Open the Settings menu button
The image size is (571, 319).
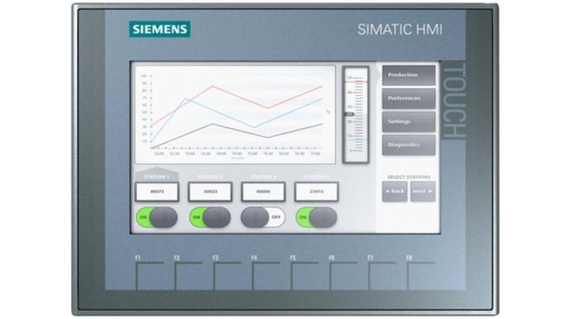[x=408, y=122]
